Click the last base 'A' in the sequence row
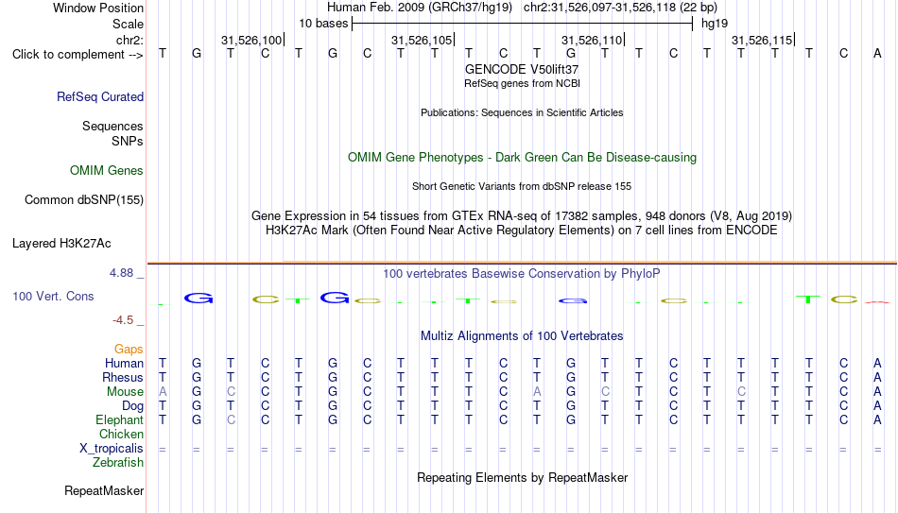The height and width of the screenshot is (513, 898). pyautogui.click(x=877, y=53)
